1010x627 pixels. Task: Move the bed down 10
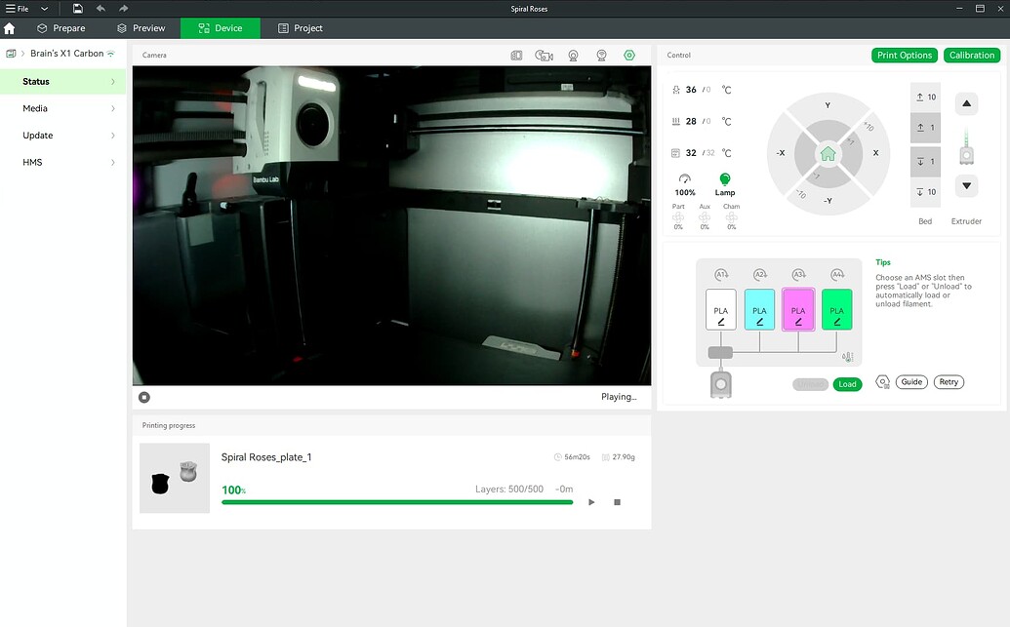[926, 192]
